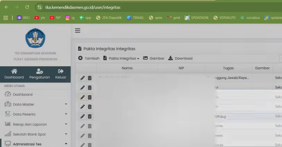
Task: Edit the sixth table row
Action: pos(83,126)
